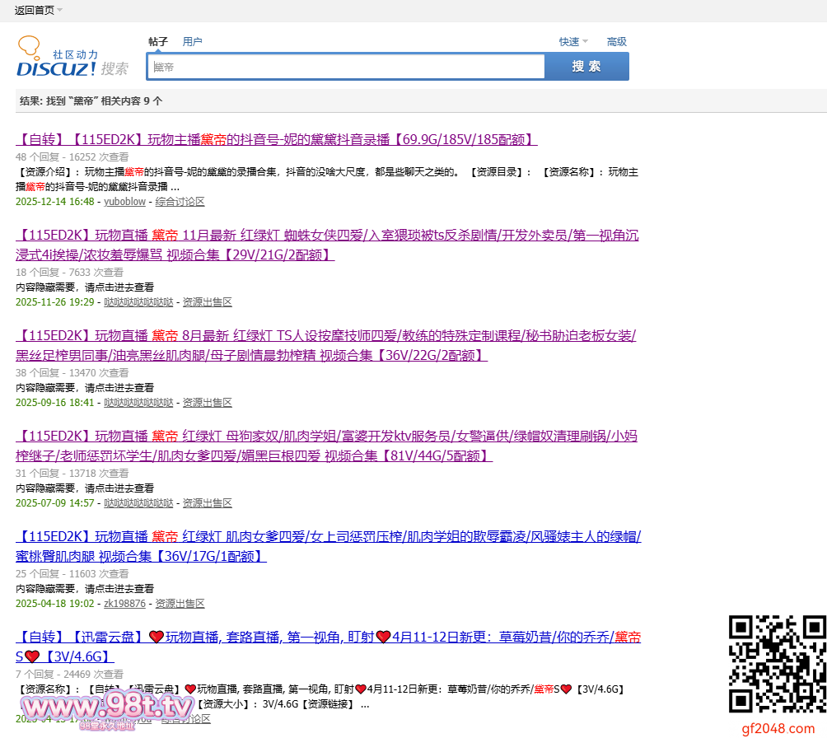Screen dimensions: 827x738
Task: Go to 综合讨论区 under first result
Action: pyautogui.click(x=180, y=202)
